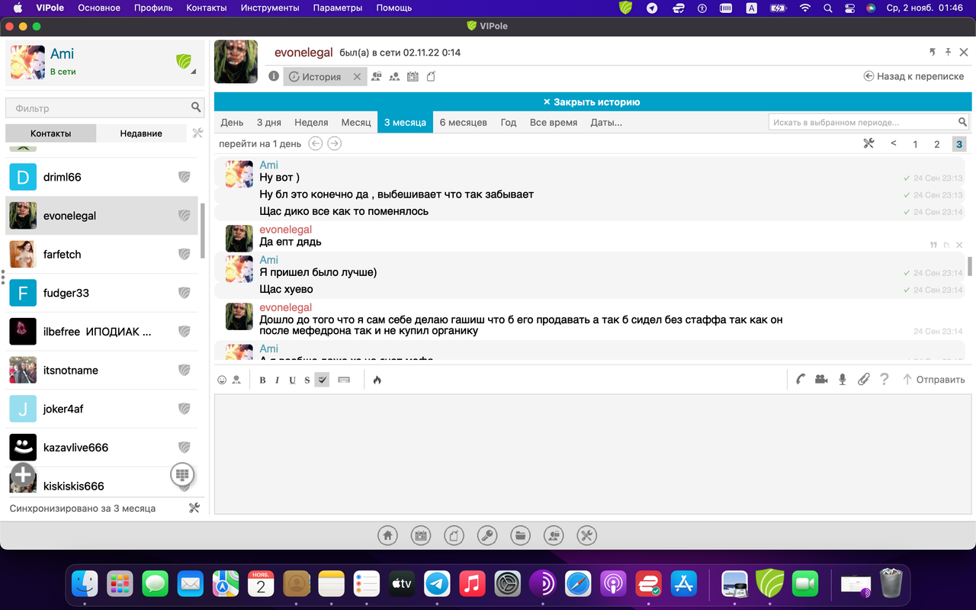The height and width of the screenshot is (610, 976).
Task: Select contact farfetch
Action: pos(102,254)
